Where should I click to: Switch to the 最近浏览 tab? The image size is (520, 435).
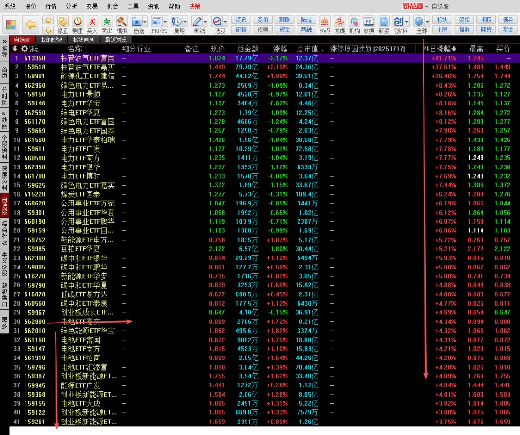[116, 40]
